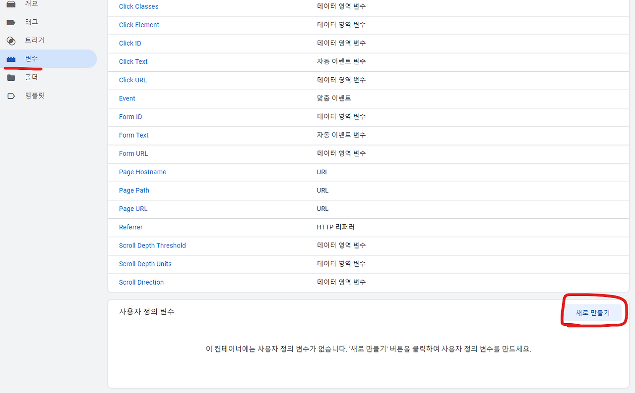Image resolution: width=635 pixels, height=393 pixels.
Task: Open the 개요 (Overview) section icon
Action: (x=11, y=3)
